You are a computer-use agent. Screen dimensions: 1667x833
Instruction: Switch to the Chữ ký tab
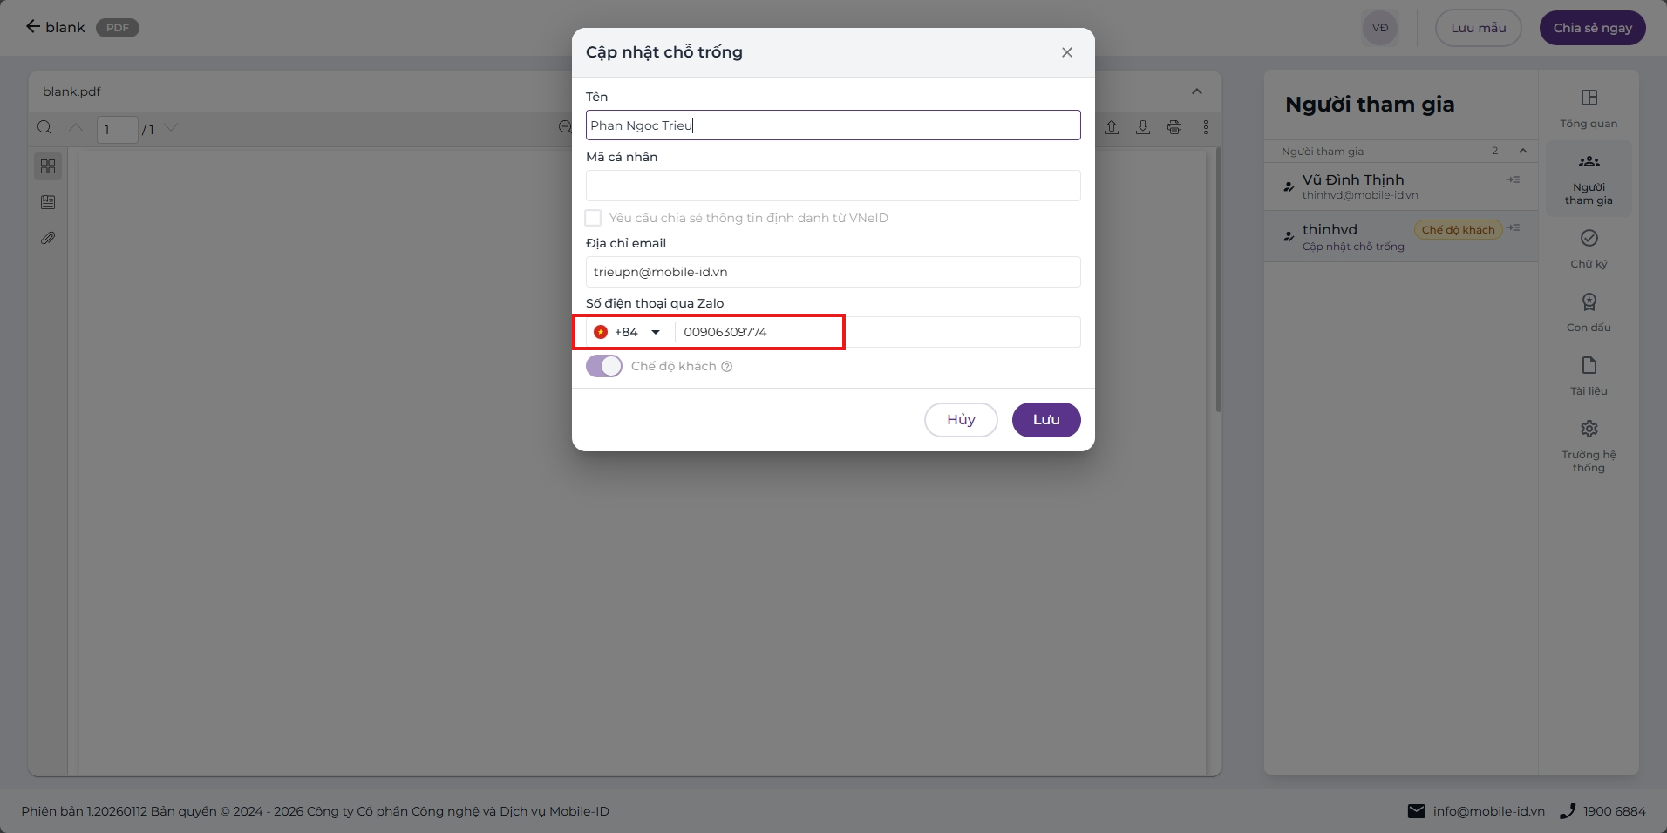1589,248
